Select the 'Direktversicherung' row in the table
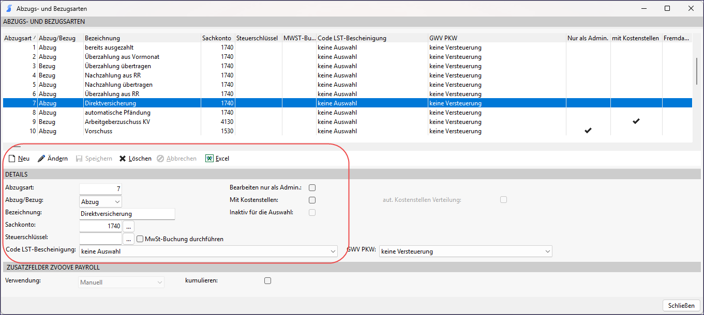 click(348, 103)
